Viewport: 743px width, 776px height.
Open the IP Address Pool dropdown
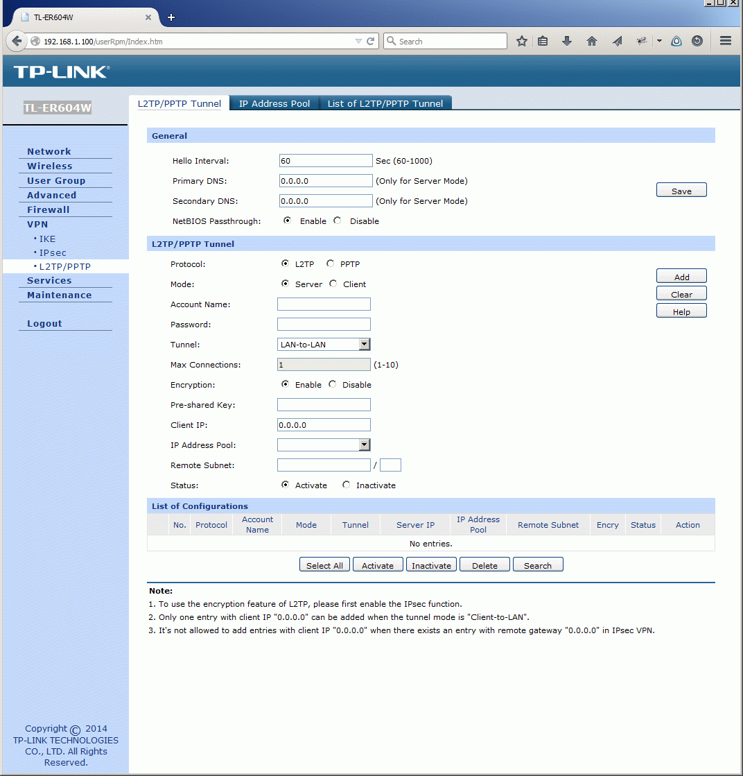click(324, 445)
